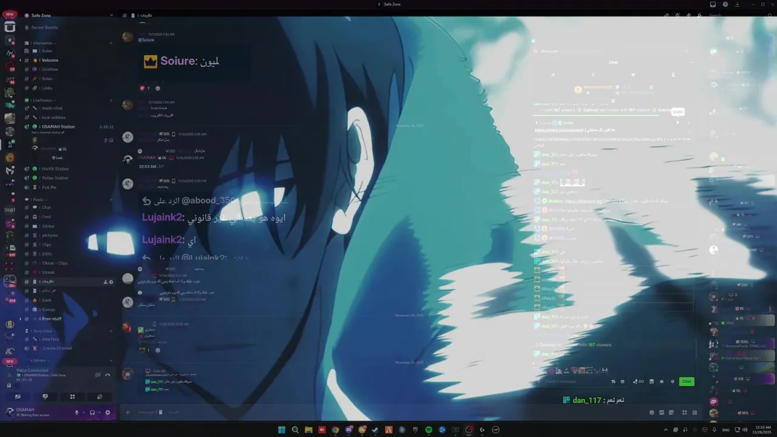777x437 pixels.
Task: Create invite for selected channel
Action: pos(105,282)
